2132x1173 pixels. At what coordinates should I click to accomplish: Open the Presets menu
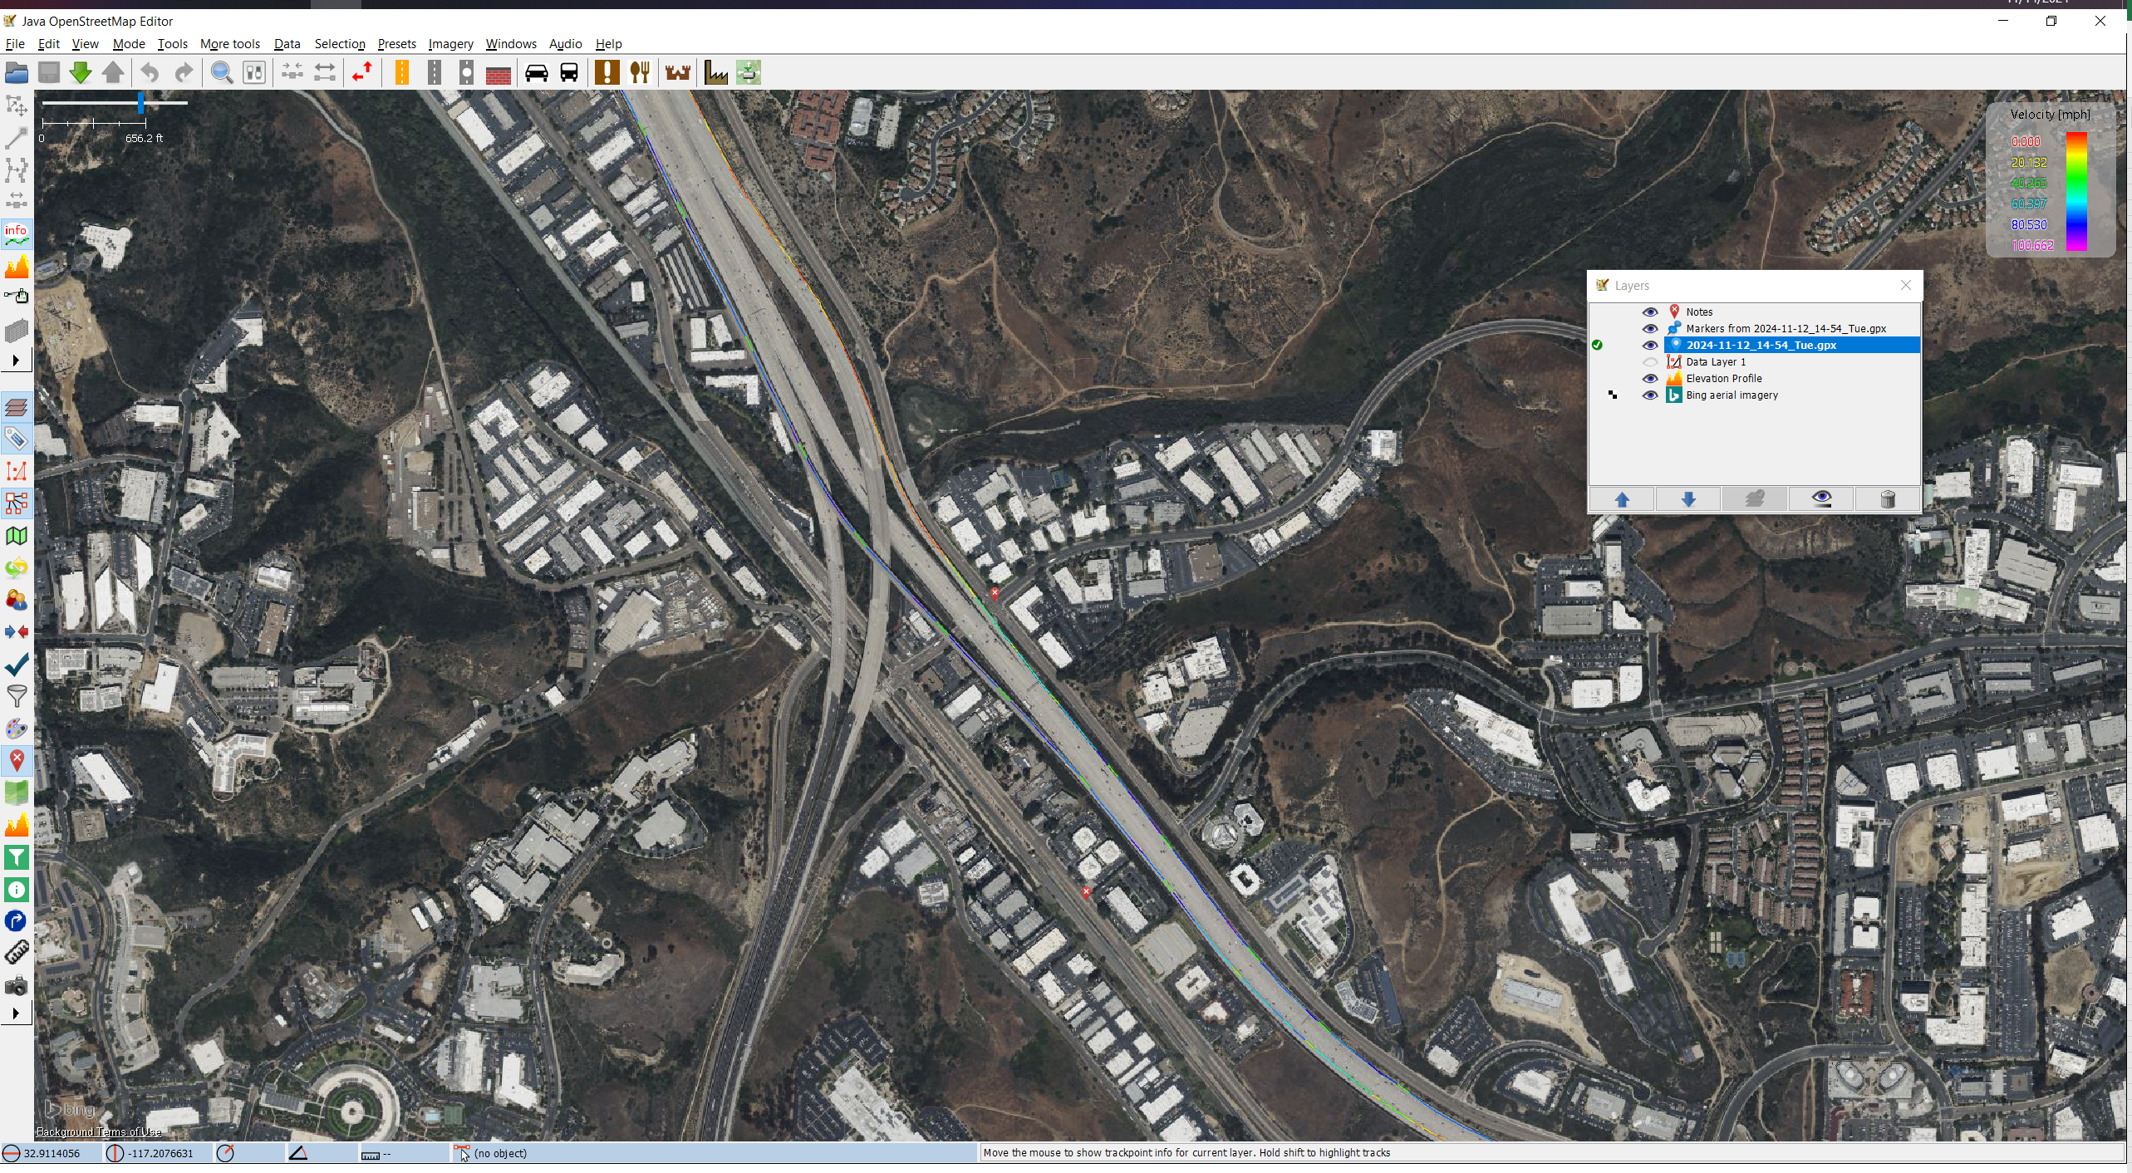[x=396, y=44]
